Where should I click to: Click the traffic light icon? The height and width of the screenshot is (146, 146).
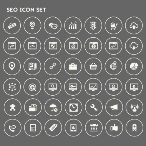93,25
